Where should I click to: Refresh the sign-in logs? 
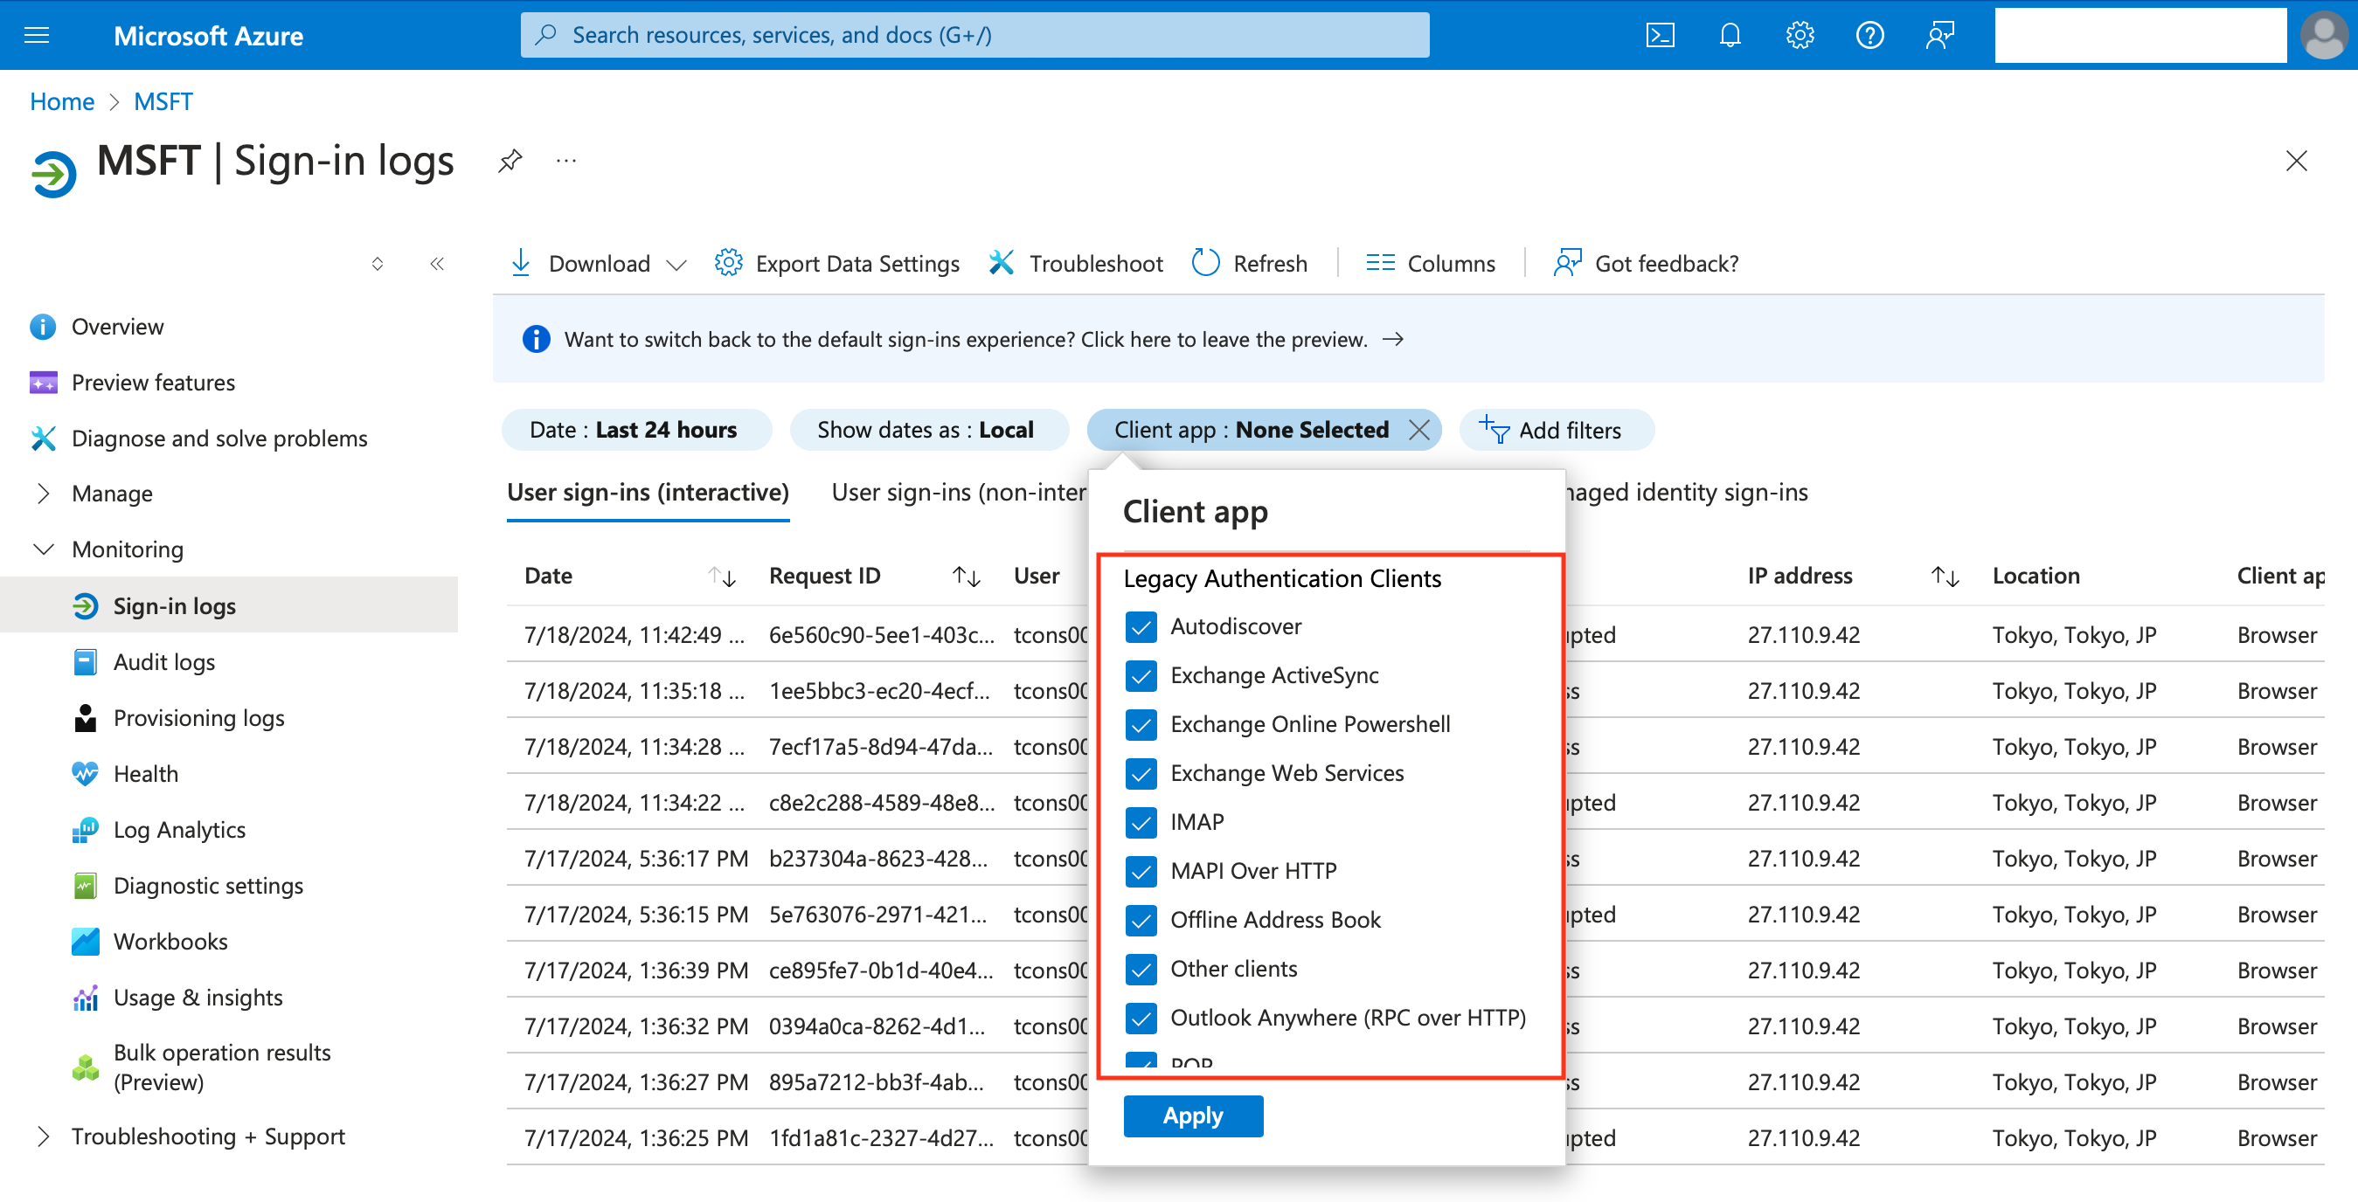pyautogui.click(x=1250, y=264)
